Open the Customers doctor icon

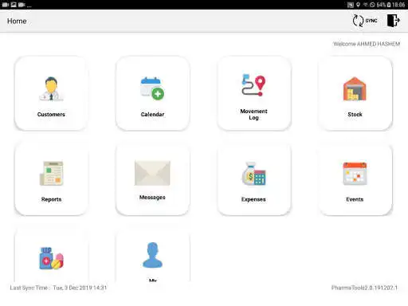tap(51, 88)
